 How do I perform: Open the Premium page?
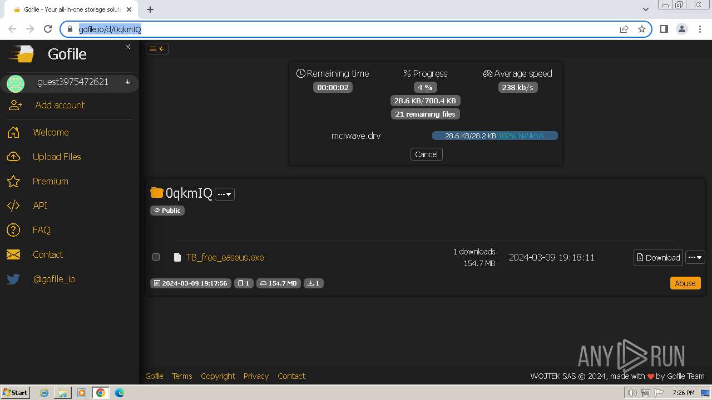click(x=51, y=181)
